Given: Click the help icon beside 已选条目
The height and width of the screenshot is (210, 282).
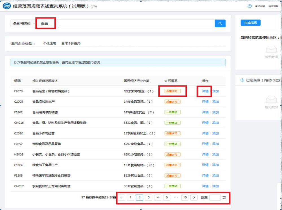Looking at the screenshot, I should pyautogui.click(x=242, y=80).
